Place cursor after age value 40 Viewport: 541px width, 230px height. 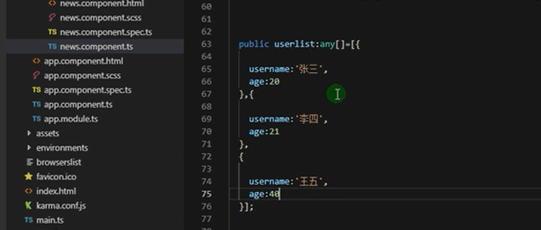point(280,194)
